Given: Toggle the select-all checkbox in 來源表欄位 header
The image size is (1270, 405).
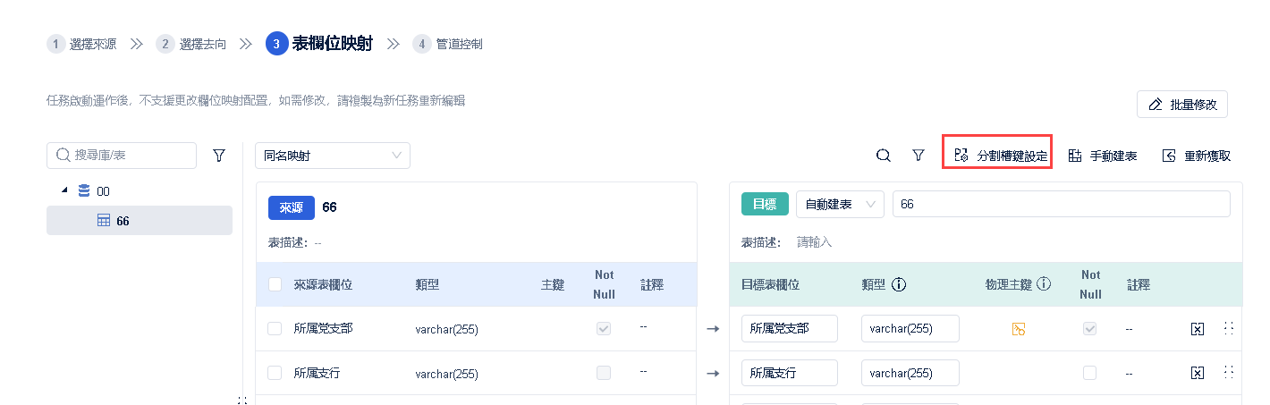Looking at the screenshot, I should [275, 284].
